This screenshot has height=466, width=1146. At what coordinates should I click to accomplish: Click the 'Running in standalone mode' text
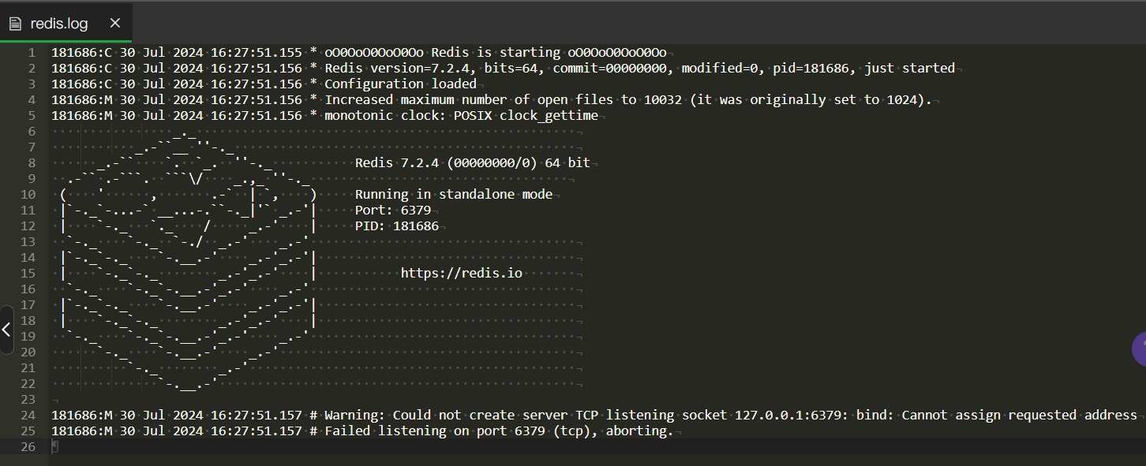[454, 194]
